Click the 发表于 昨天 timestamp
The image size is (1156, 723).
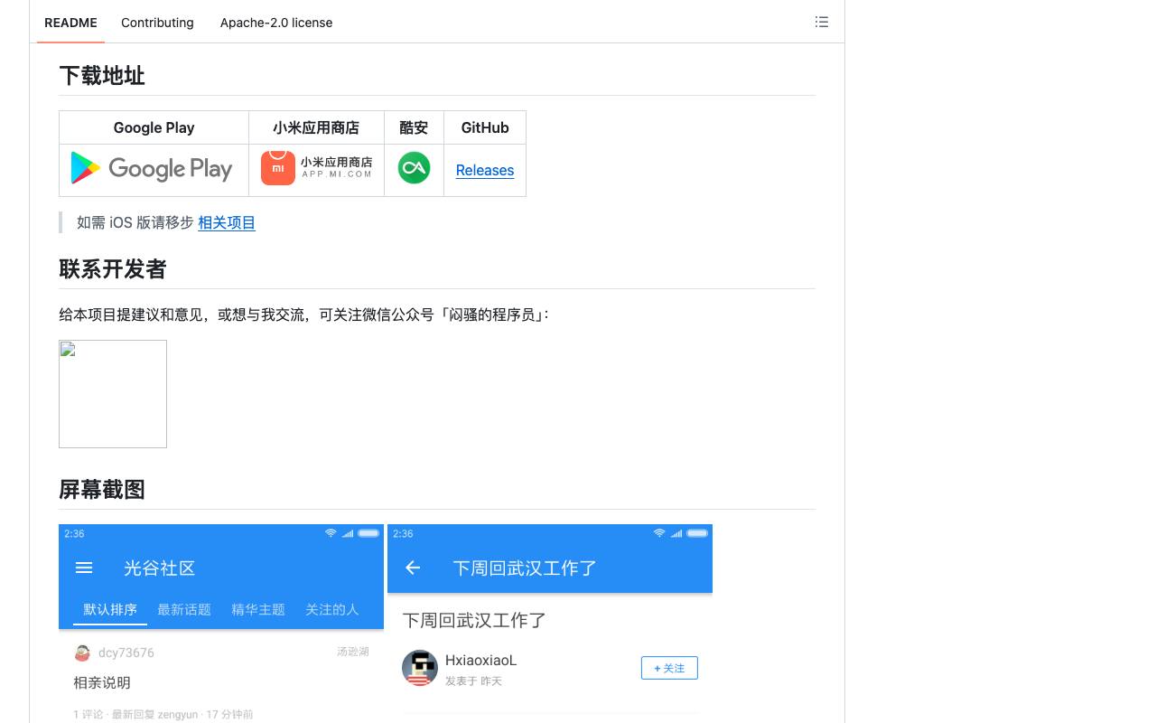[473, 681]
